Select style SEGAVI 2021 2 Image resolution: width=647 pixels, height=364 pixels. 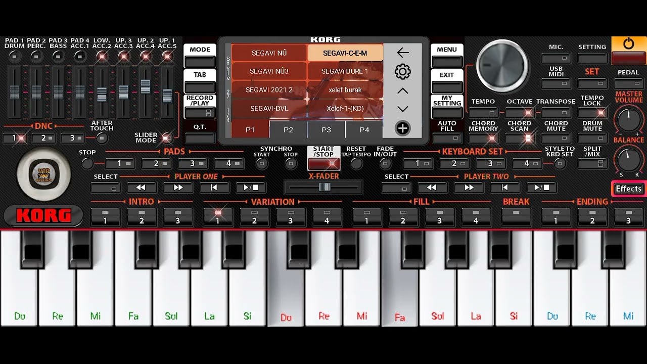point(269,90)
